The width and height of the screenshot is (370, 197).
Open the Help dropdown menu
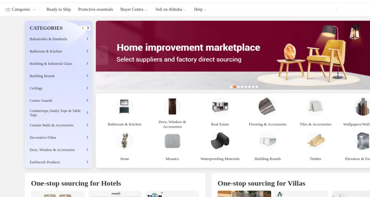(200, 9)
